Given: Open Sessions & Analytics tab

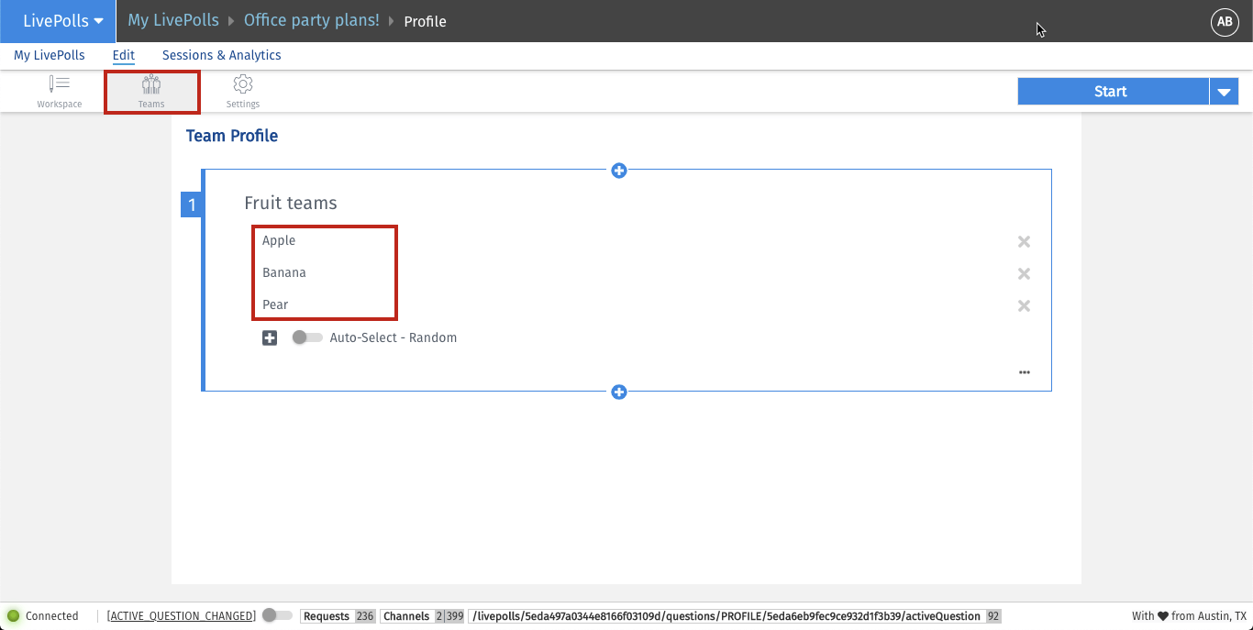Looking at the screenshot, I should (x=222, y=55).
